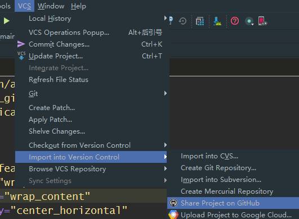Click the Ctrl+T shortcut label

coord(152,56)
